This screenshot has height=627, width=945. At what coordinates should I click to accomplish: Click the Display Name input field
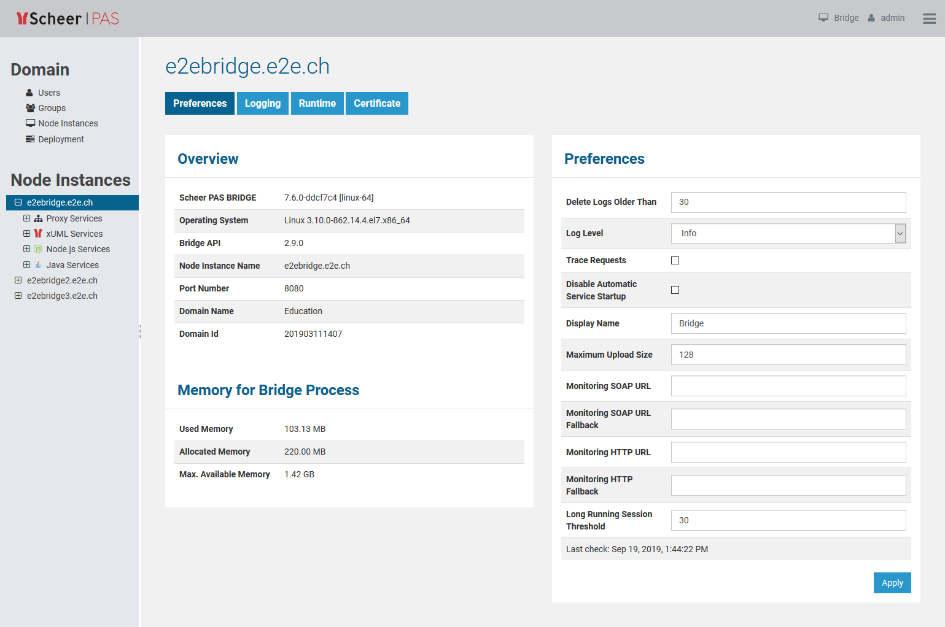coord(788,323)
